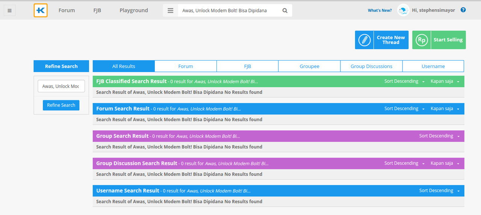The width and height of the screenshot is (481, 215).
Task: Open the Playground navigation item
Action: tap(134, 11)
